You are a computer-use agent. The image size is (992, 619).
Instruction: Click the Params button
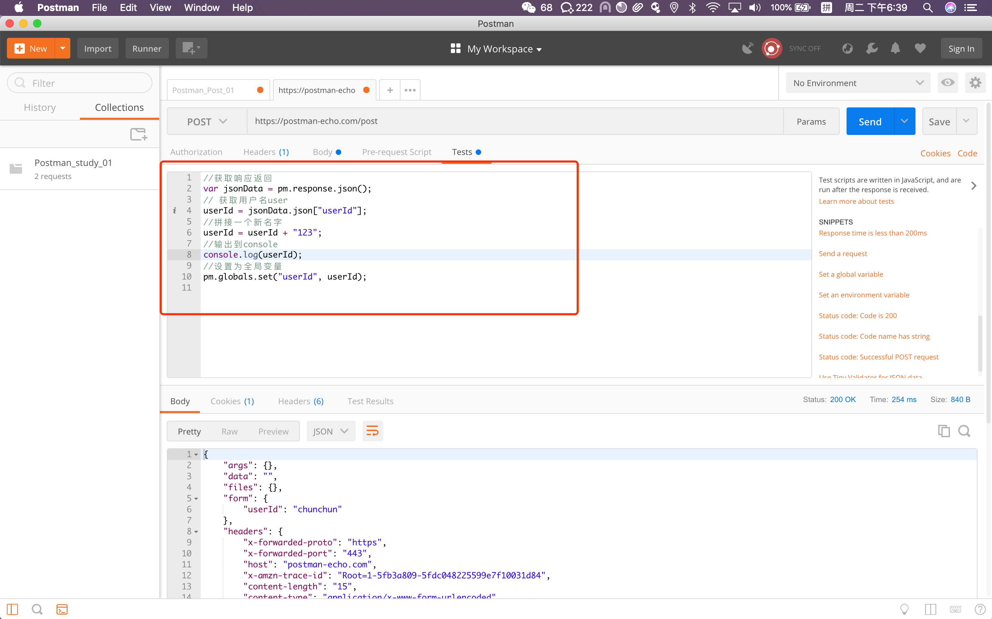coord(811,121)
